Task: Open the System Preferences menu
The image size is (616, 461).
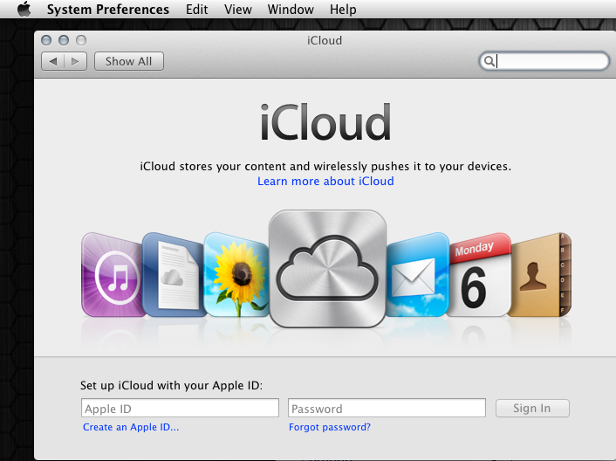Action: (x=108, y=9)
